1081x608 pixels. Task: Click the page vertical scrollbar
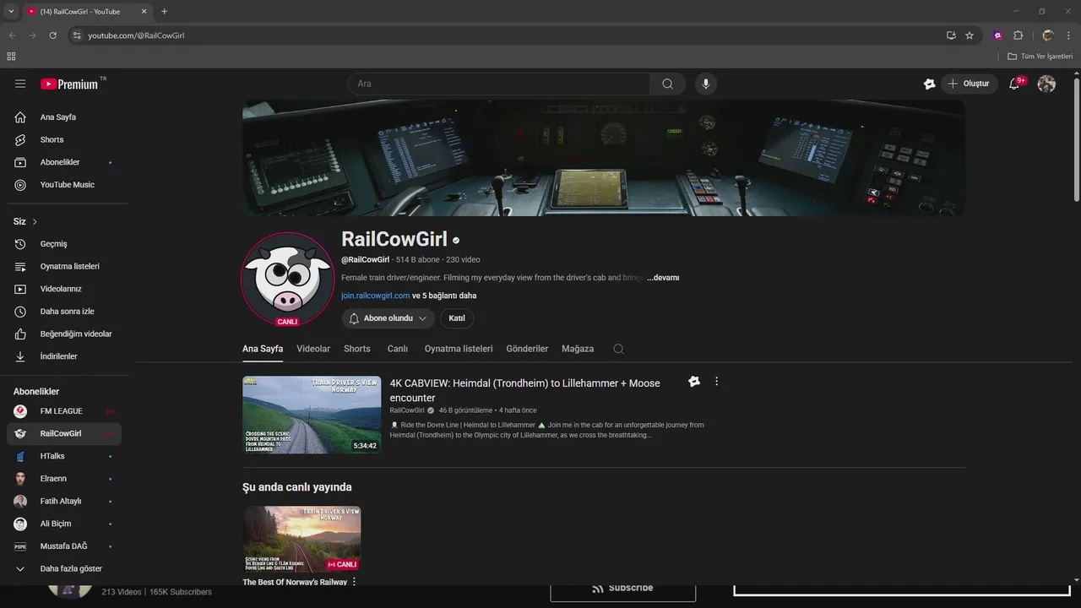(x=1076, y=139)
